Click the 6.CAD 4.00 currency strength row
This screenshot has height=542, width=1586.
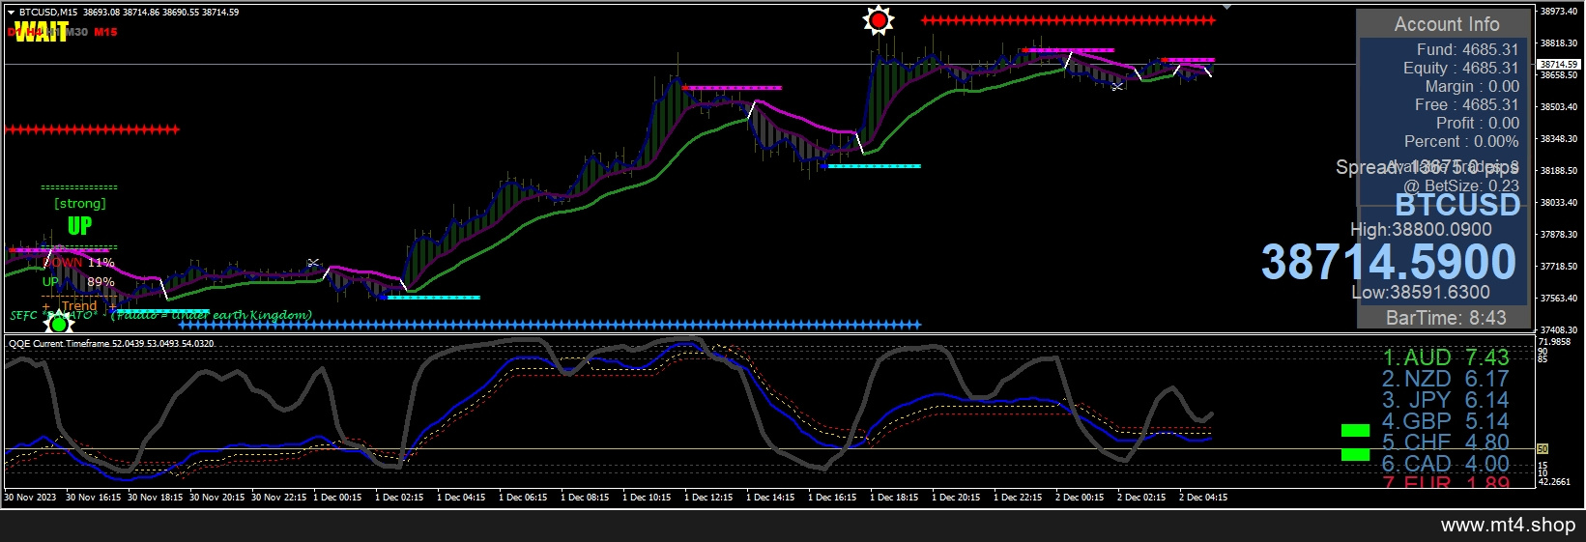coord(1445,464)
